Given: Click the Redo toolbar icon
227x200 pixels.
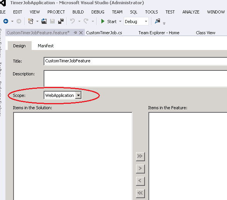Looking at the screenshot, I should click(x=86, y=22).
